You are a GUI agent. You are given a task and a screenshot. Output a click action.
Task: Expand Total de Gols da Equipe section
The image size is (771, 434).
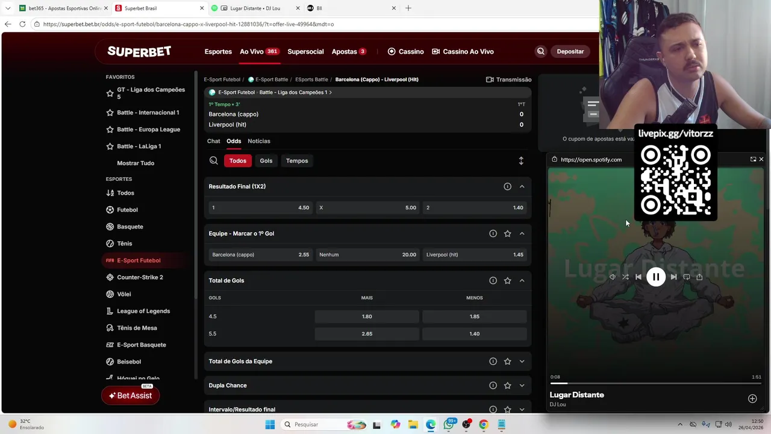tap(522, 361)
